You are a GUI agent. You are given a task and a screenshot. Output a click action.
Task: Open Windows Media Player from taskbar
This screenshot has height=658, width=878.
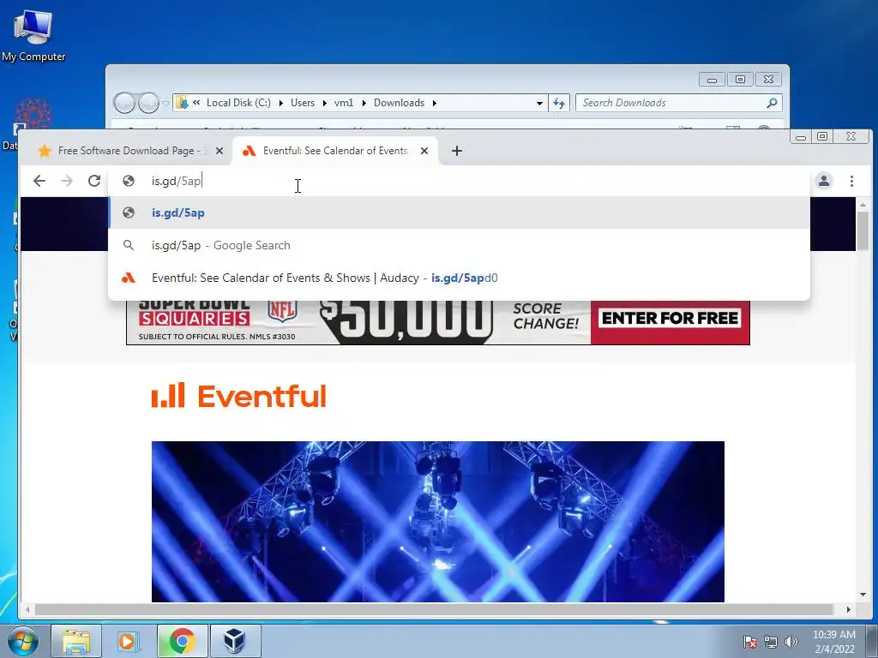click(x=129, y=641)
